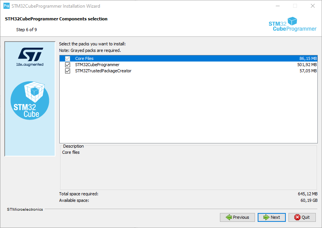
Task: Close the installation wizard window
Action: pyautogui.click(x=313, y=6)
